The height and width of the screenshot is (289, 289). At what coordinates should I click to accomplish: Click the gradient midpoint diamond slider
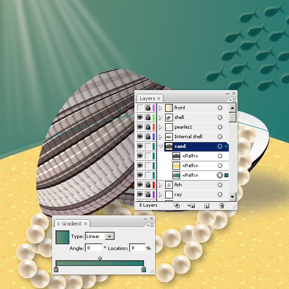[100, 258]
